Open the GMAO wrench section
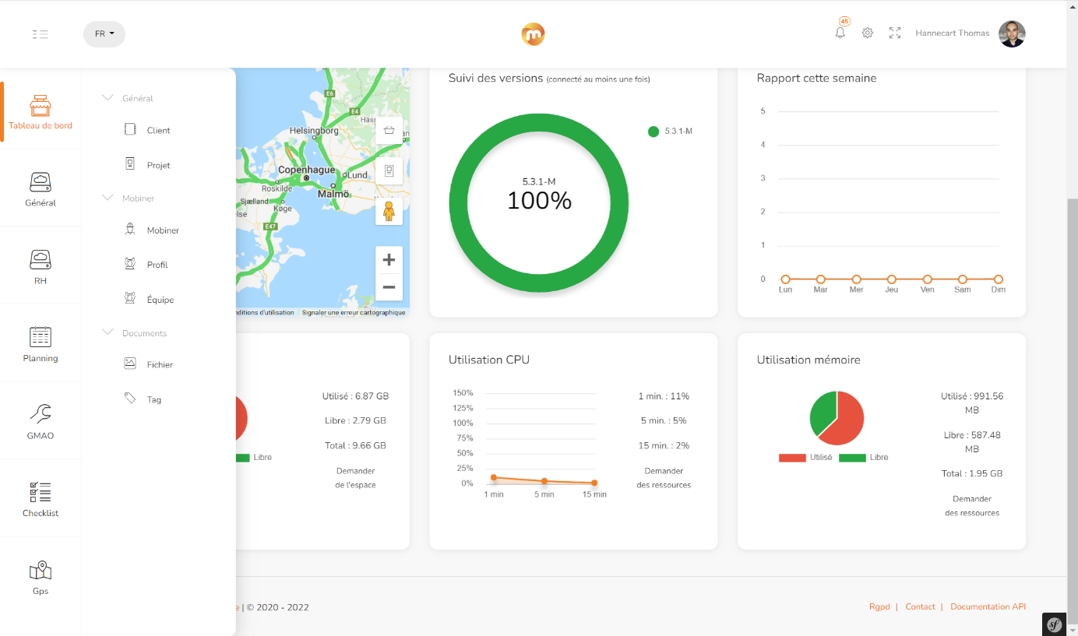Viewport: 1078px width, 636px height. (41, 421)
